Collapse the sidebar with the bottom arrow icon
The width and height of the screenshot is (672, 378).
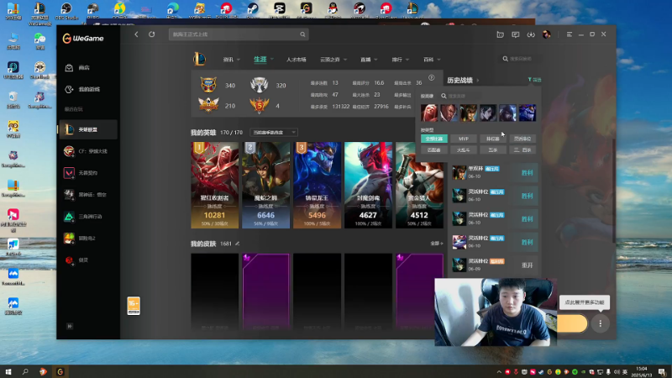pyautogui.click(x=70, y=326)
